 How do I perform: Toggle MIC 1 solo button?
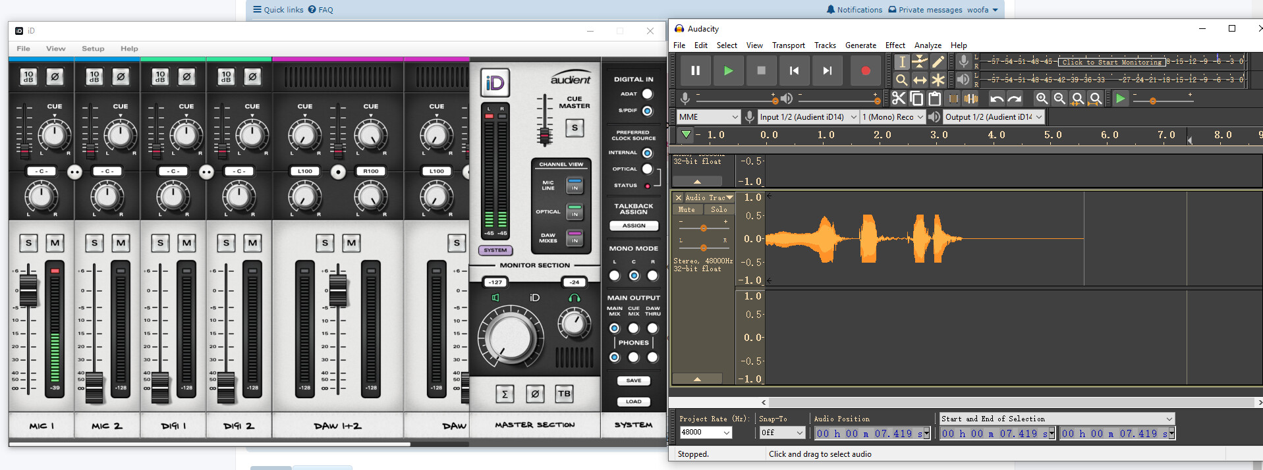click(28, 243)
